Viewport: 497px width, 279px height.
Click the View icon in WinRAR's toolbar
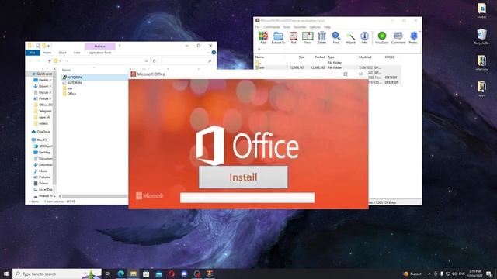(x=308, y=38)
